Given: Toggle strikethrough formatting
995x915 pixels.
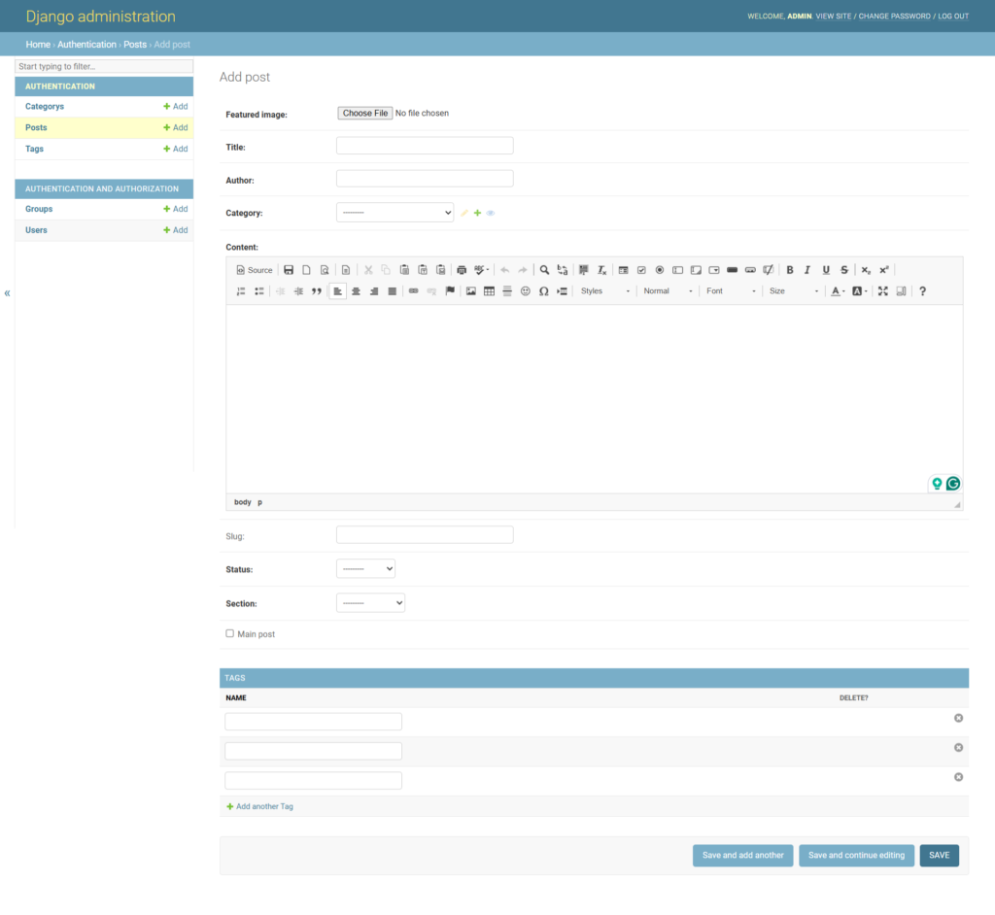Looking at the screenshot, I should pyautogui.click(x=844, y=270).
